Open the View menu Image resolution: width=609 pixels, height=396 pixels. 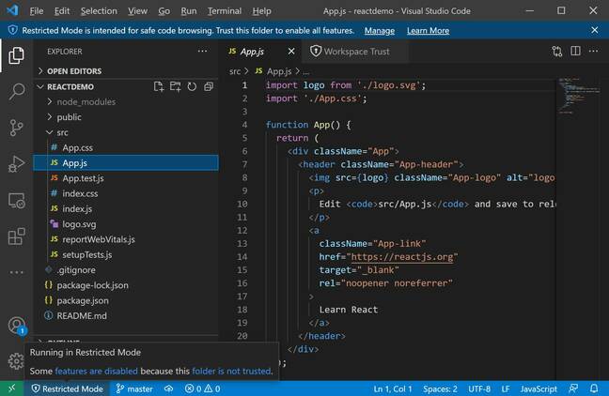pyautogui.click(x=137, y=11)
